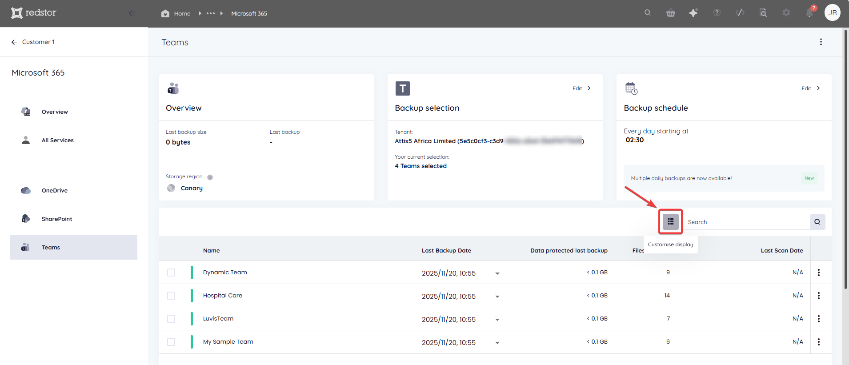Click the sparkle AI icon in header

tap(693, 13)
